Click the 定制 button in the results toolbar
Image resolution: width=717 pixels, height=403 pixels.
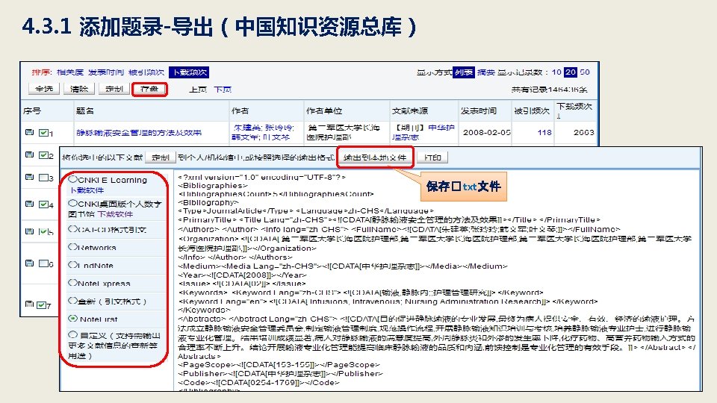(x=114, y=89)
